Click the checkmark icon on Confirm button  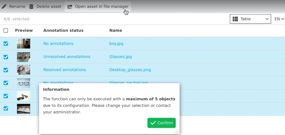click(153, 123)
